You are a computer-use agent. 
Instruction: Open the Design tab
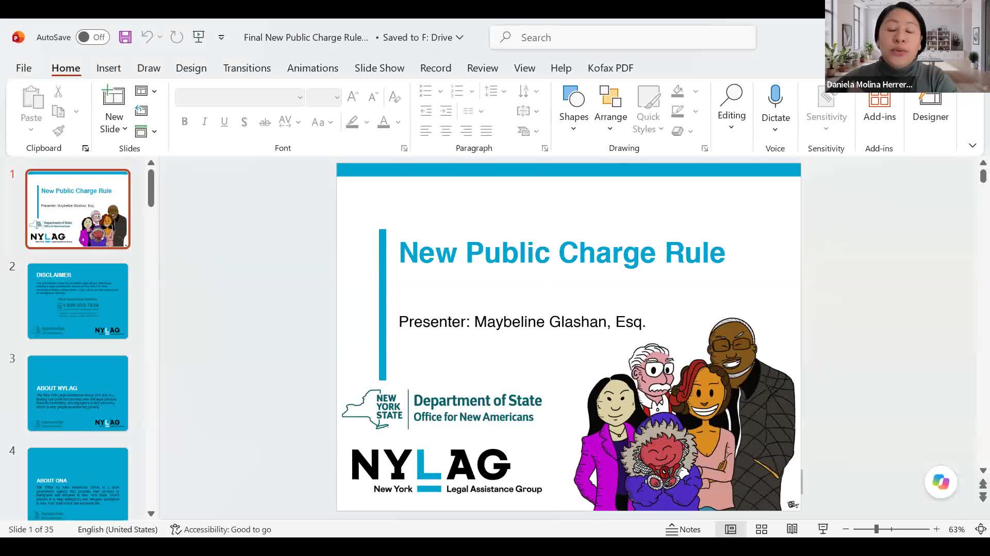[191, 68]
